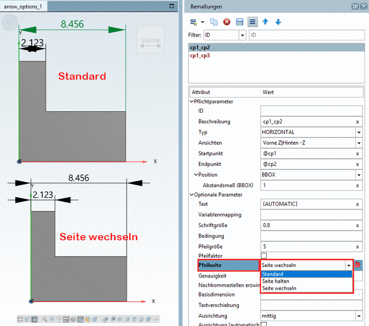369x326 pixels.
Task: Click the save floppy disk icon
Action: pyautogui.click(x=240, y=22)
